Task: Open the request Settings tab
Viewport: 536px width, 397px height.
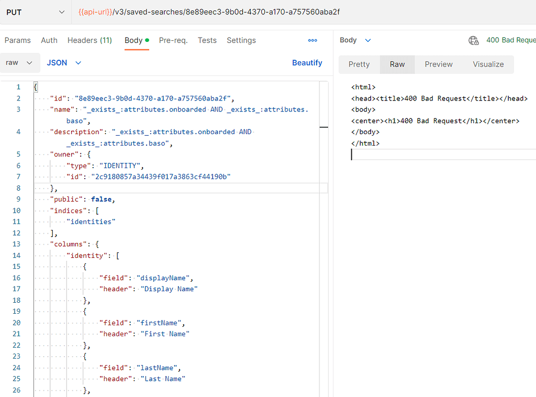Action: pos(241,40)
